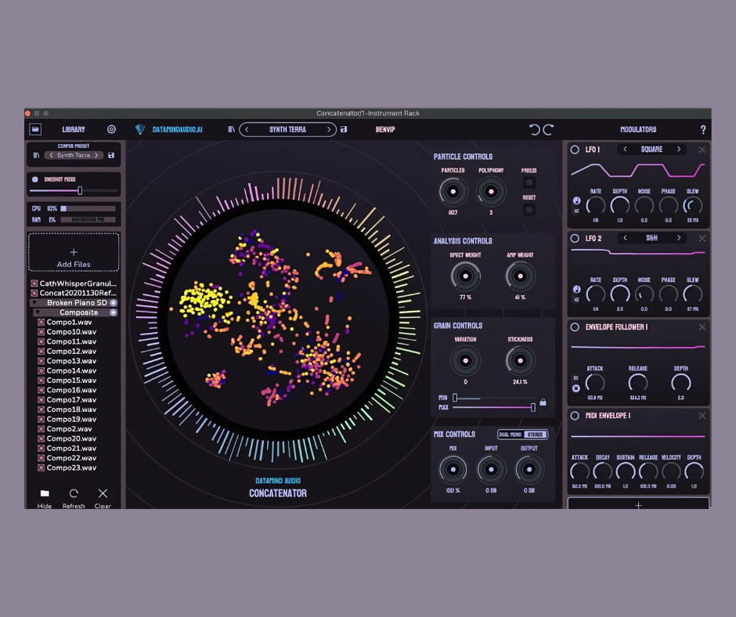Click the Add Files drop zone

[x=74, y=252]
